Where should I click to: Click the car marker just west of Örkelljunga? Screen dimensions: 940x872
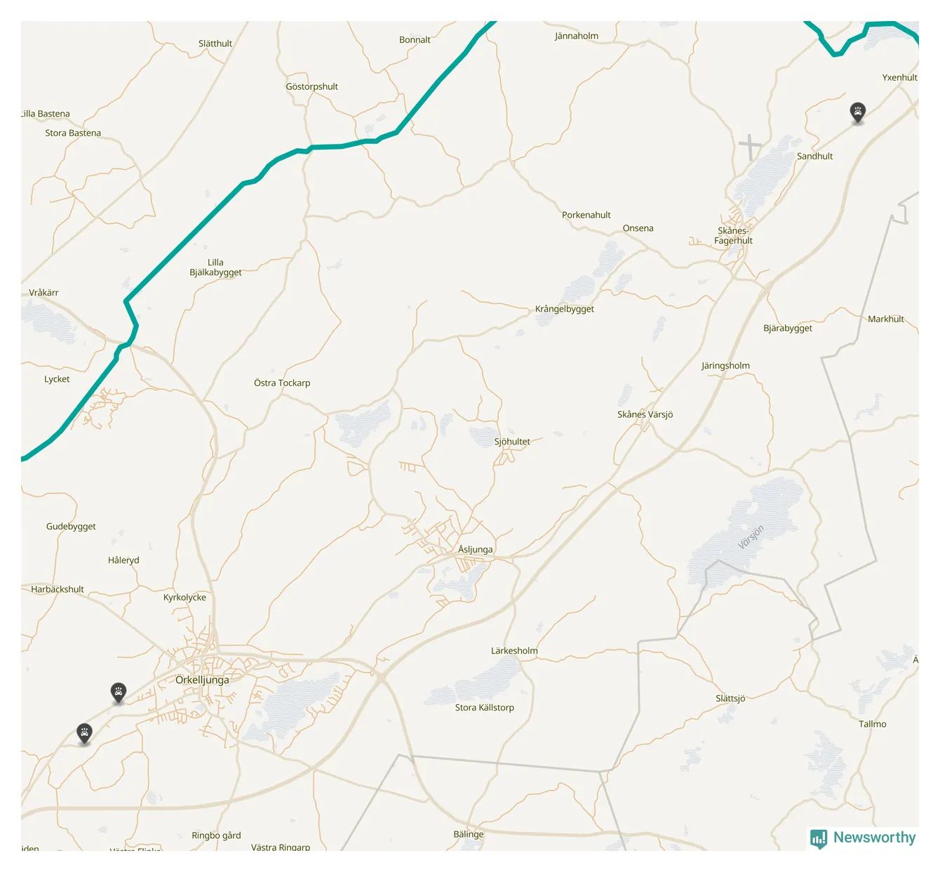(119, 693)
